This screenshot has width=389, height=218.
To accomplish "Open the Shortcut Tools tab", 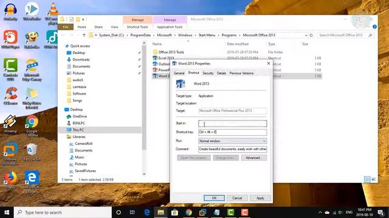I will click(x=137, y=27).
